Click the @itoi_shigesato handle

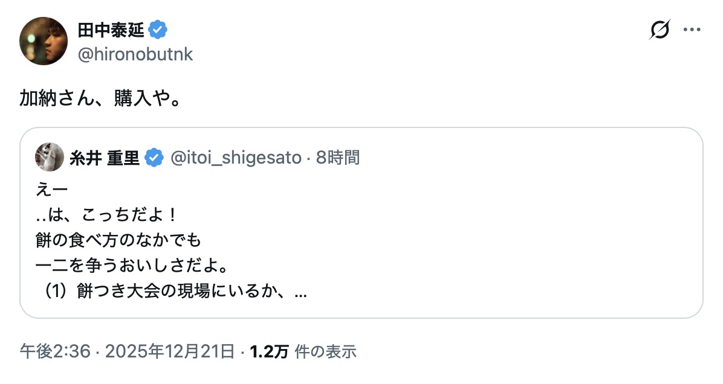pyautogui.click(x=236, y=158)
